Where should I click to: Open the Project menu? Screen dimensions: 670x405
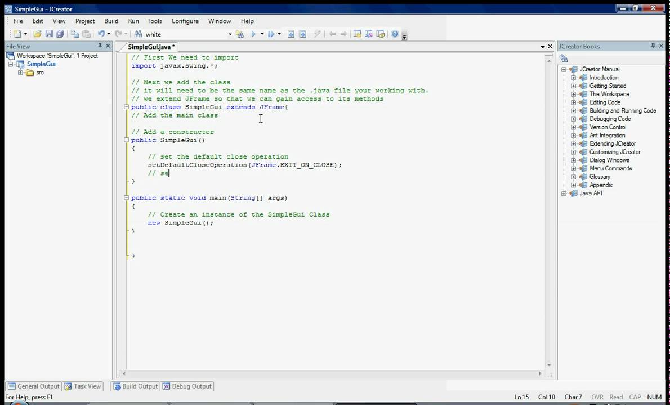click(x=85, y=21)
